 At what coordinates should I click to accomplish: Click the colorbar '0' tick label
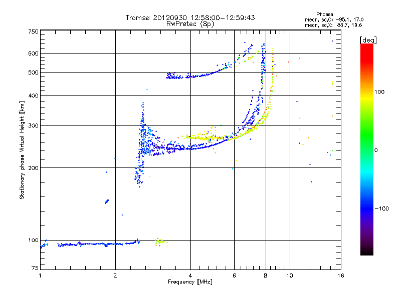(x=376, y=150)
